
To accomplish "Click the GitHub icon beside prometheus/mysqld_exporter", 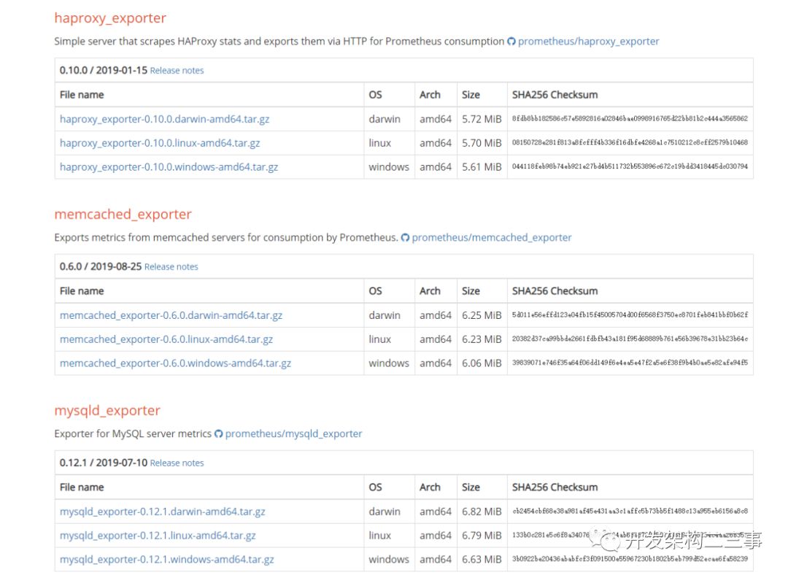I will [218, 434].
